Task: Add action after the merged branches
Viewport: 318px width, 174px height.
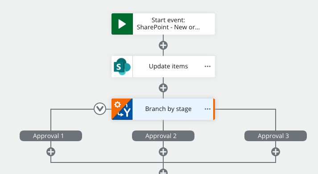Action: 163,172
